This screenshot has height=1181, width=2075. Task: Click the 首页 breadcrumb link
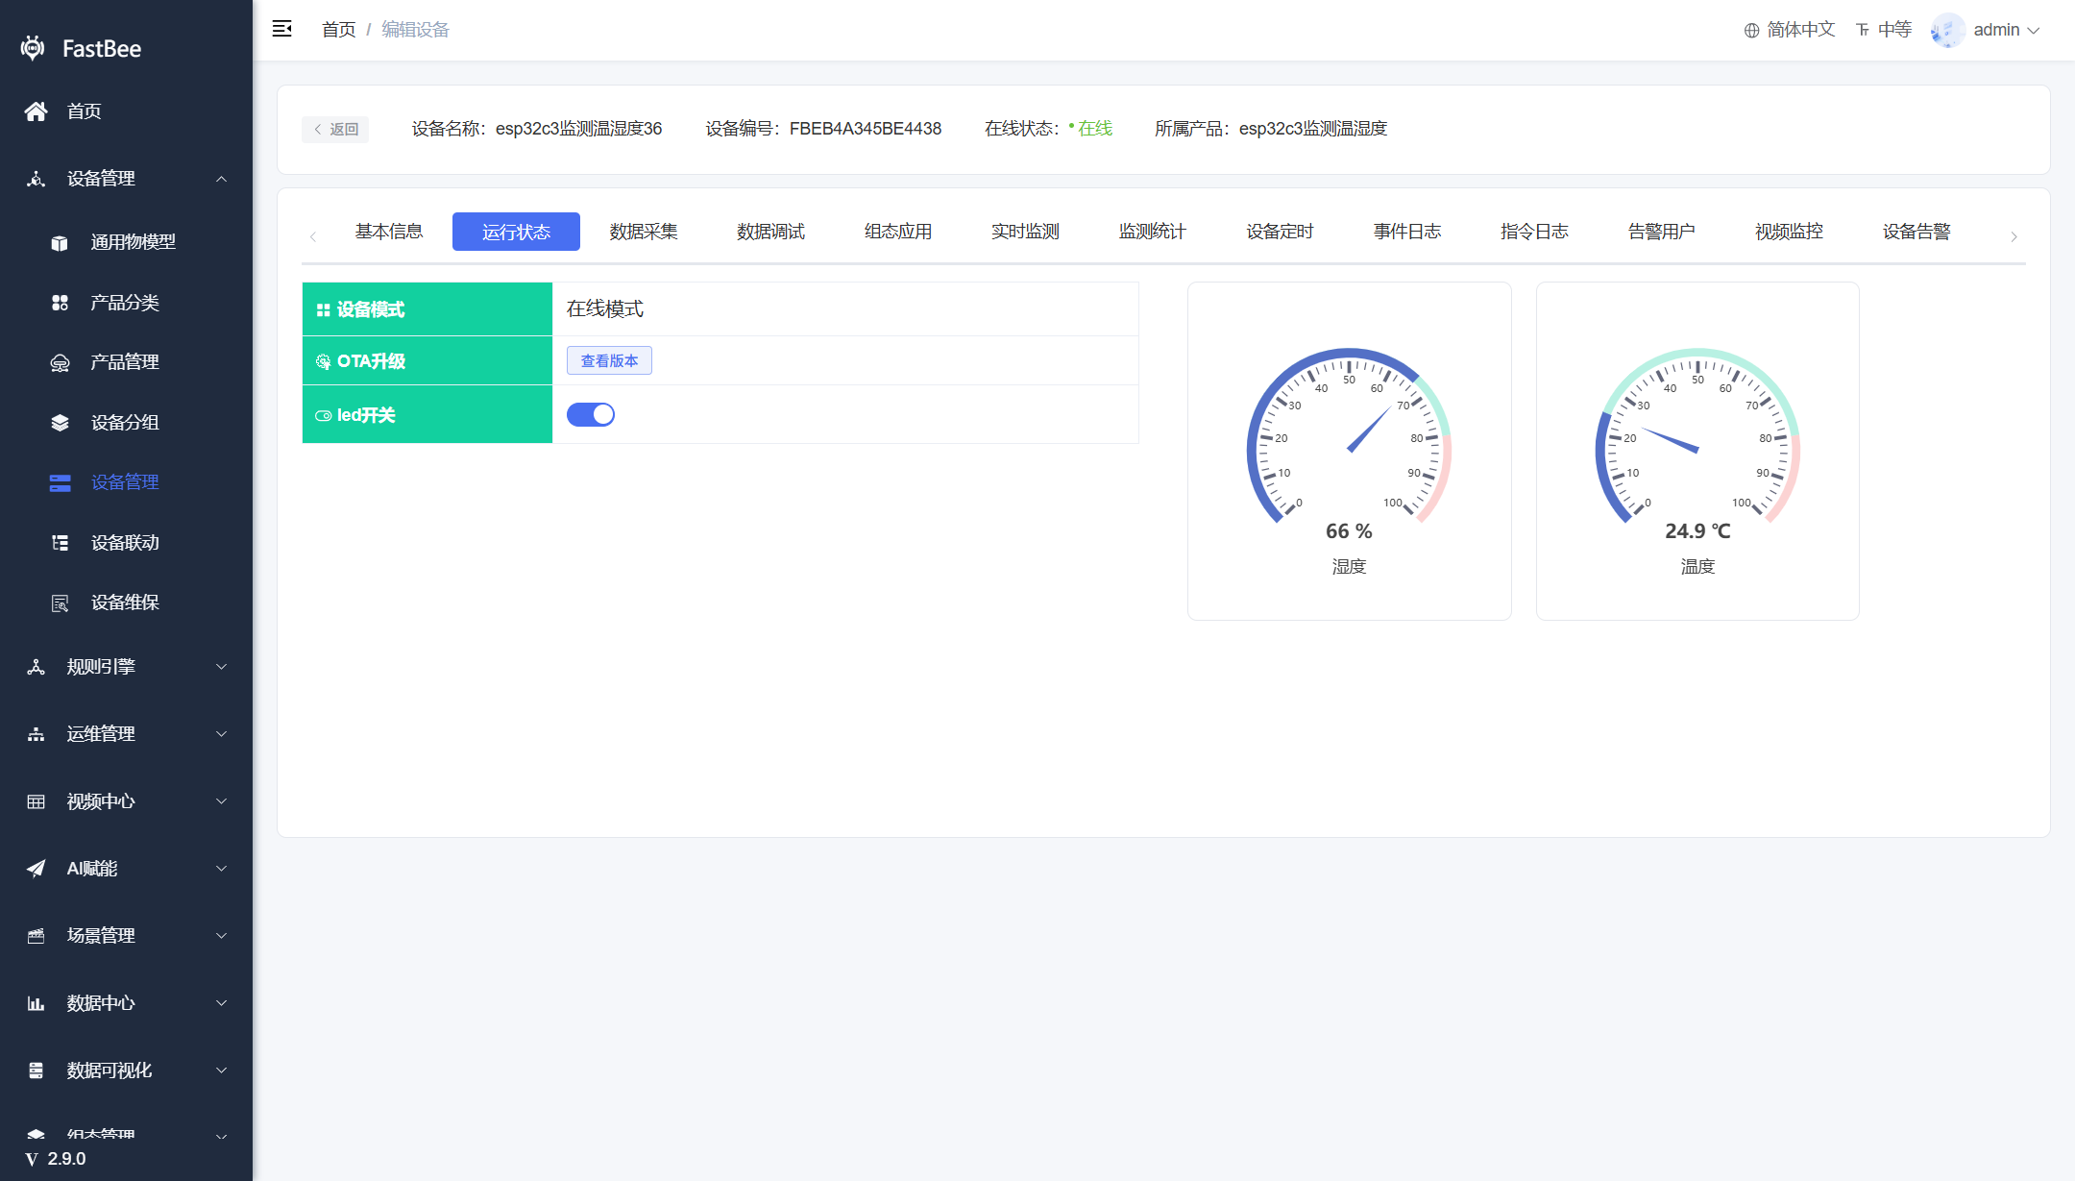pos(338,30)
